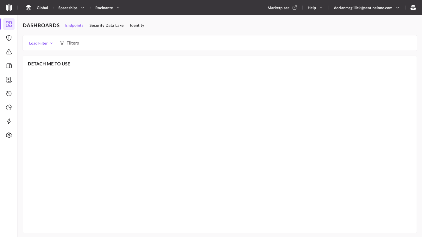Screen dimensions: 422x237
Task: Open the triangle alerts sidebar icon
Action: [x=9, y=52]
